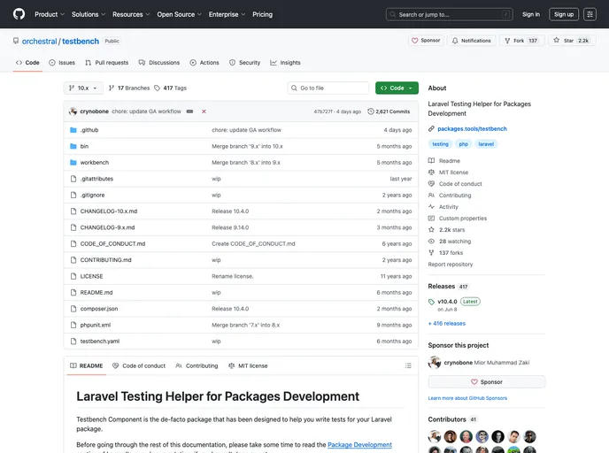Open the 10.x branch selector dropdown
This screenshot has height=453, width=609.
[x=83, y=88]
